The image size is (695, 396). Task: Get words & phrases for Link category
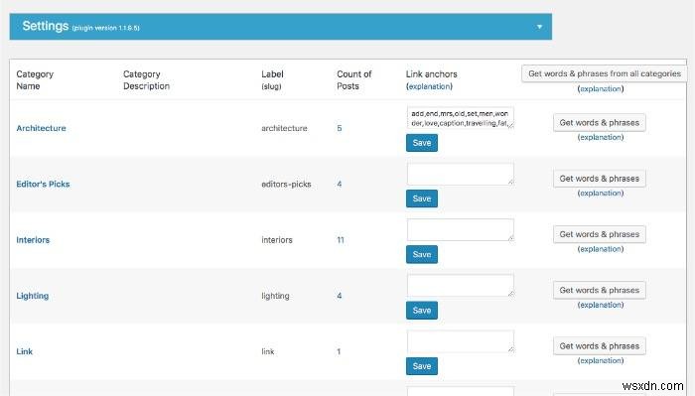[x=600, y=346]
